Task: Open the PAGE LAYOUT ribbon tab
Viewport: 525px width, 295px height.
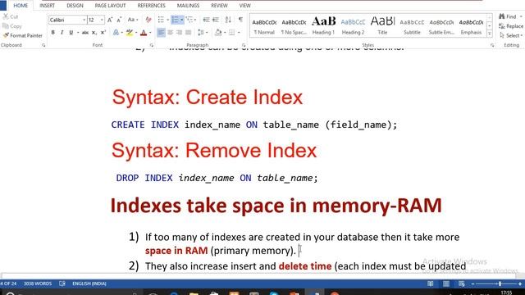Action: (110, 6)
